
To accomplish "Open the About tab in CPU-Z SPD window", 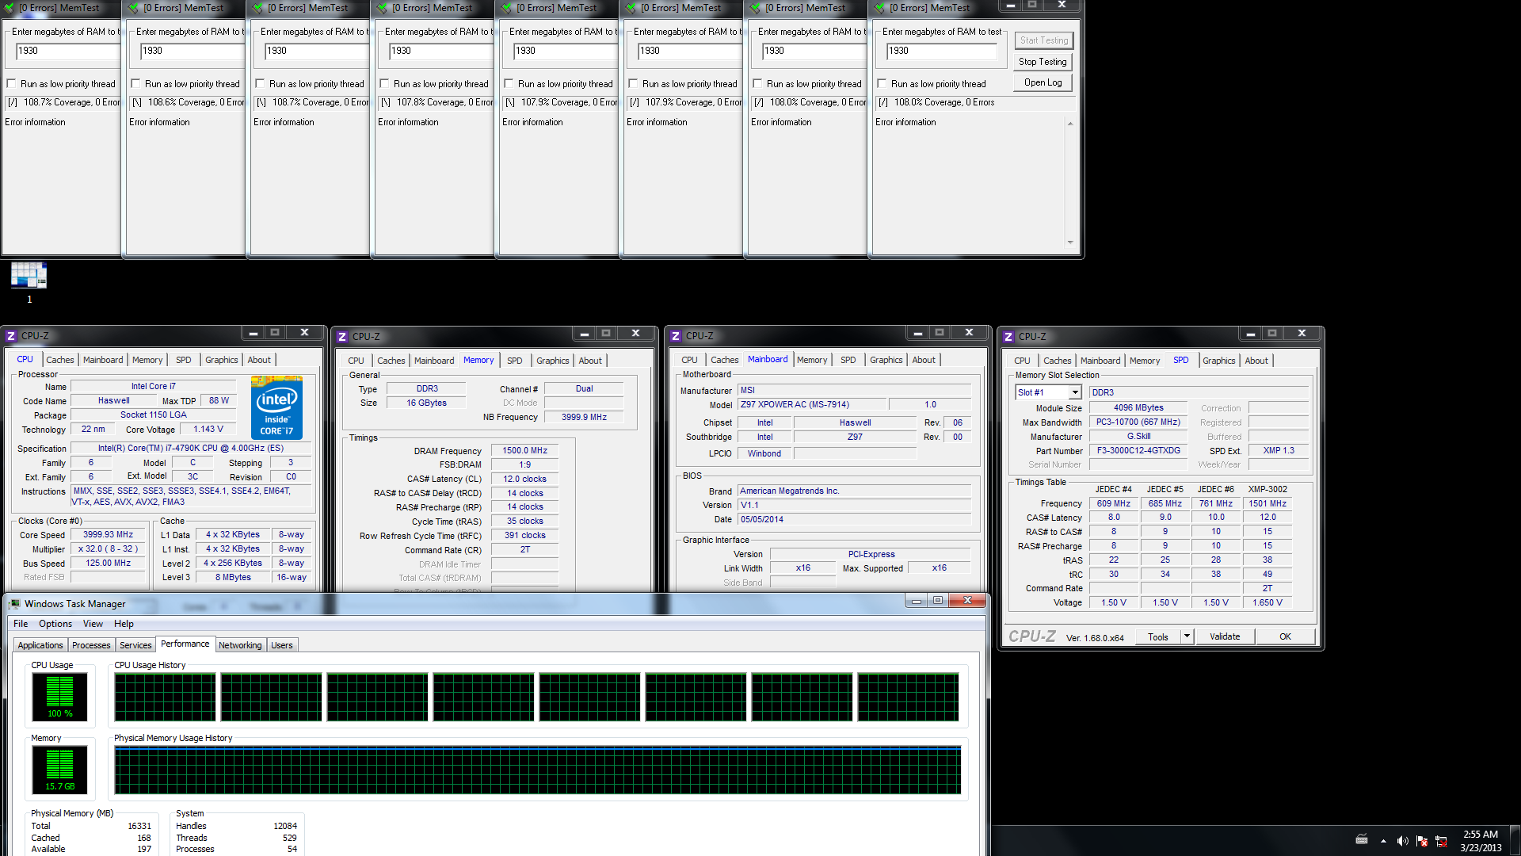I will click(x=1256, y=361).
